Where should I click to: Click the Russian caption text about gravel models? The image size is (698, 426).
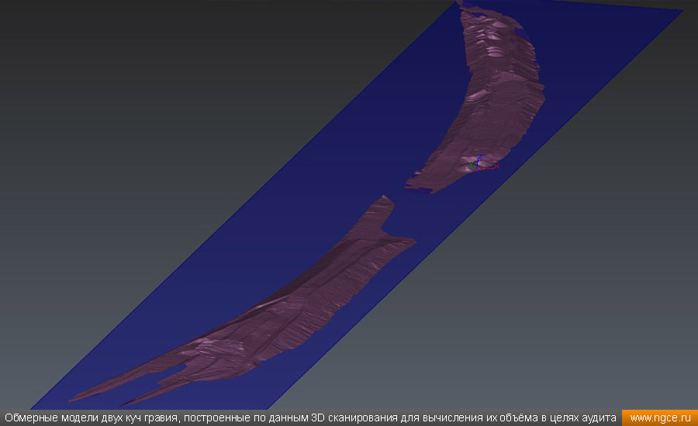(x=310, y=418)
